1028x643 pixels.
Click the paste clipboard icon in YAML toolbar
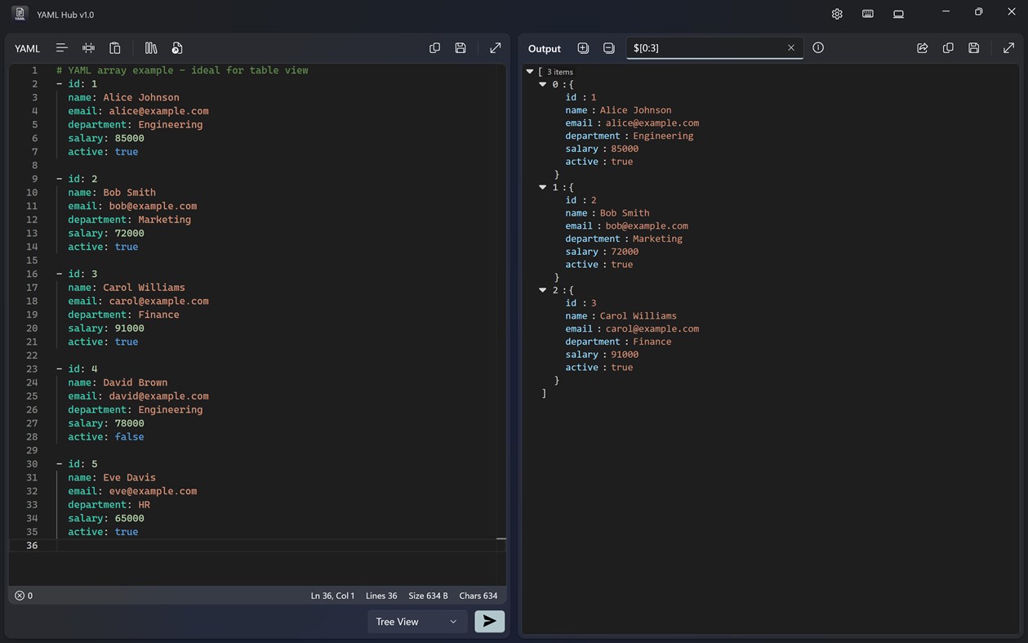pyautogui.click(x=115, y=48)
